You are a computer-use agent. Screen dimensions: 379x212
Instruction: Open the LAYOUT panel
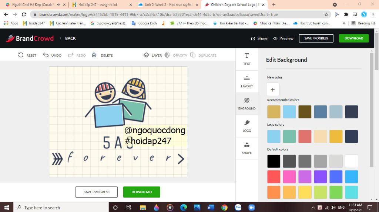click(x=247, y=81)
